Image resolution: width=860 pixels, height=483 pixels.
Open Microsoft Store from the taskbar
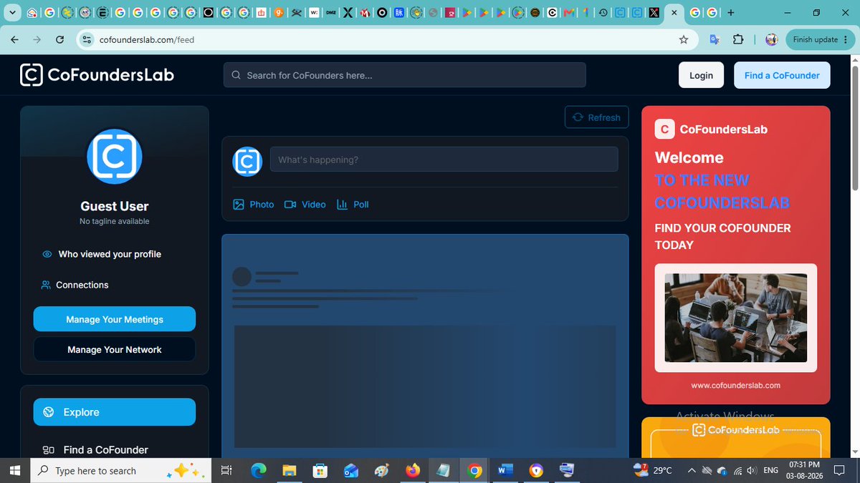coord(320,471)
